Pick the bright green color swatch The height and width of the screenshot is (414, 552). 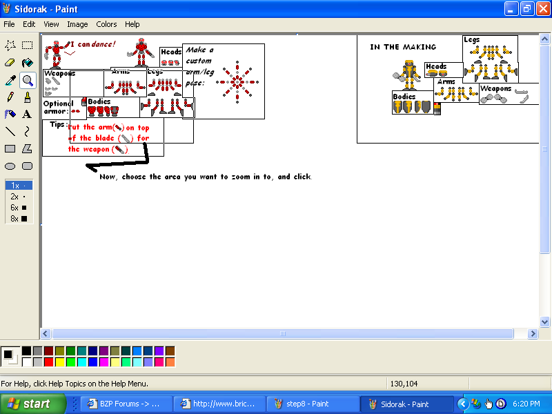point(71,362)
